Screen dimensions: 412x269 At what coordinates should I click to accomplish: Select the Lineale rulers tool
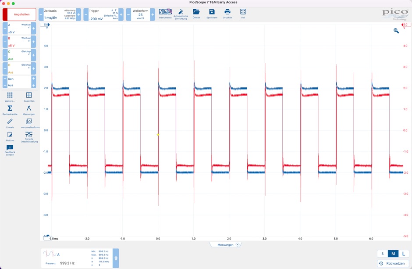pos(10,123)
